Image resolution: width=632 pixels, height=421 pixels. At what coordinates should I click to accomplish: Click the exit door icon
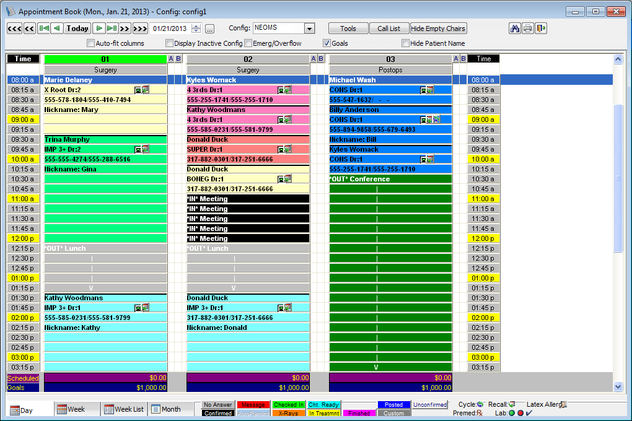point(541,28)
